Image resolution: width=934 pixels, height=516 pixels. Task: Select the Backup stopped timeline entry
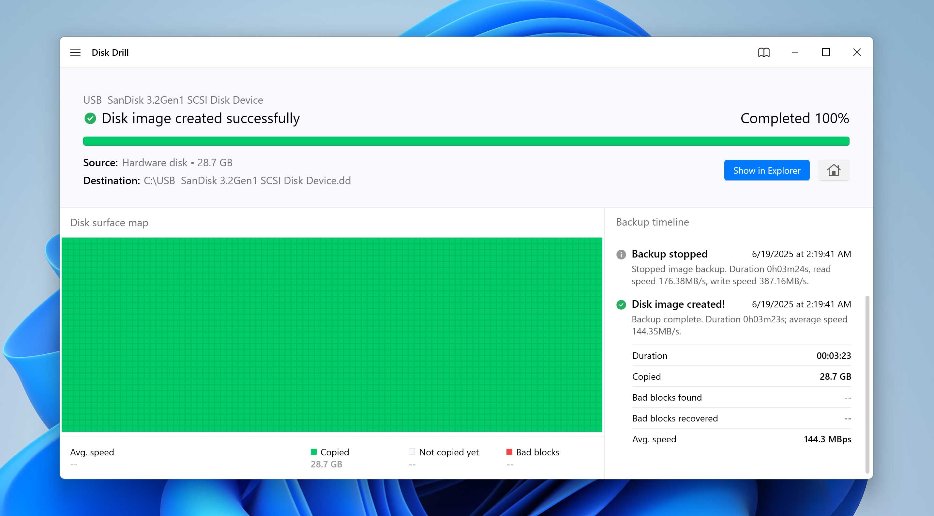click(733, 267)
